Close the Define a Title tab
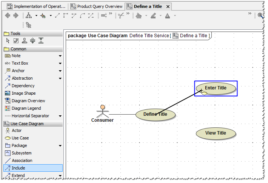This screenshot has width=268, height=183. point(168,7)
